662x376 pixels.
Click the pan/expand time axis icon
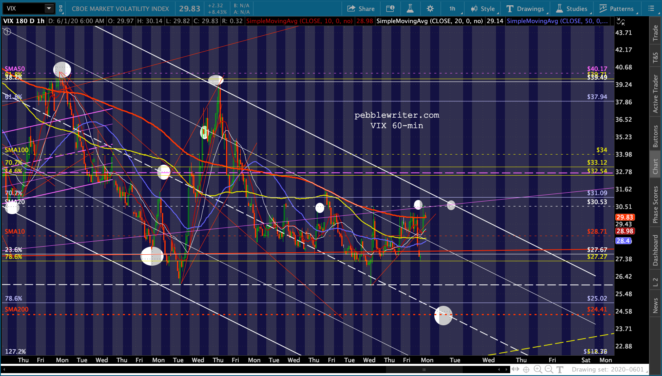point(515,369)
